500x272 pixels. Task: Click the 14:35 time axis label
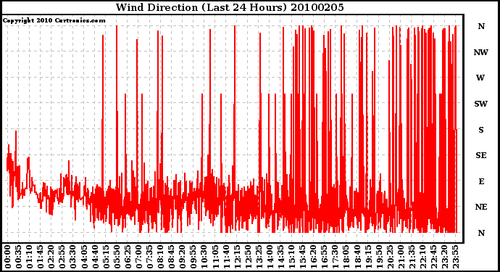click(x=280, y=257)
